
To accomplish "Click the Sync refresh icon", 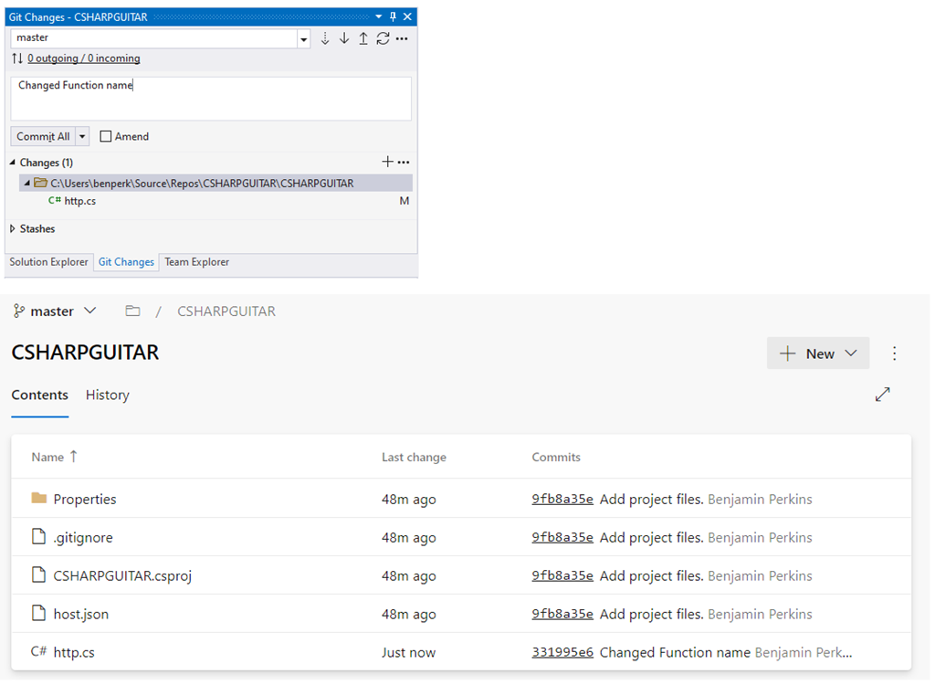I will [x=383, y=38].
